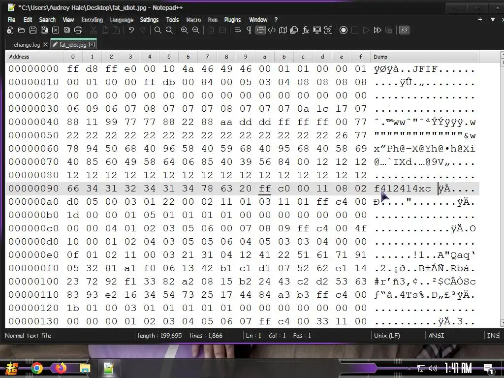Click 'ANSI' encoding in status bar
Image resolution: width=504 pixels, height=378 pixels.
pos(436,336)
